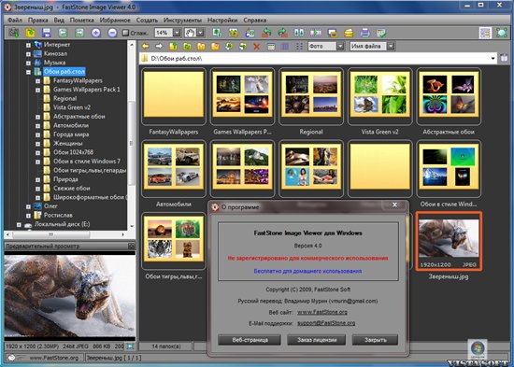Collapse the Обои раб.стол tree node
This screenshot has height=367, width=514.
[28, 72]
